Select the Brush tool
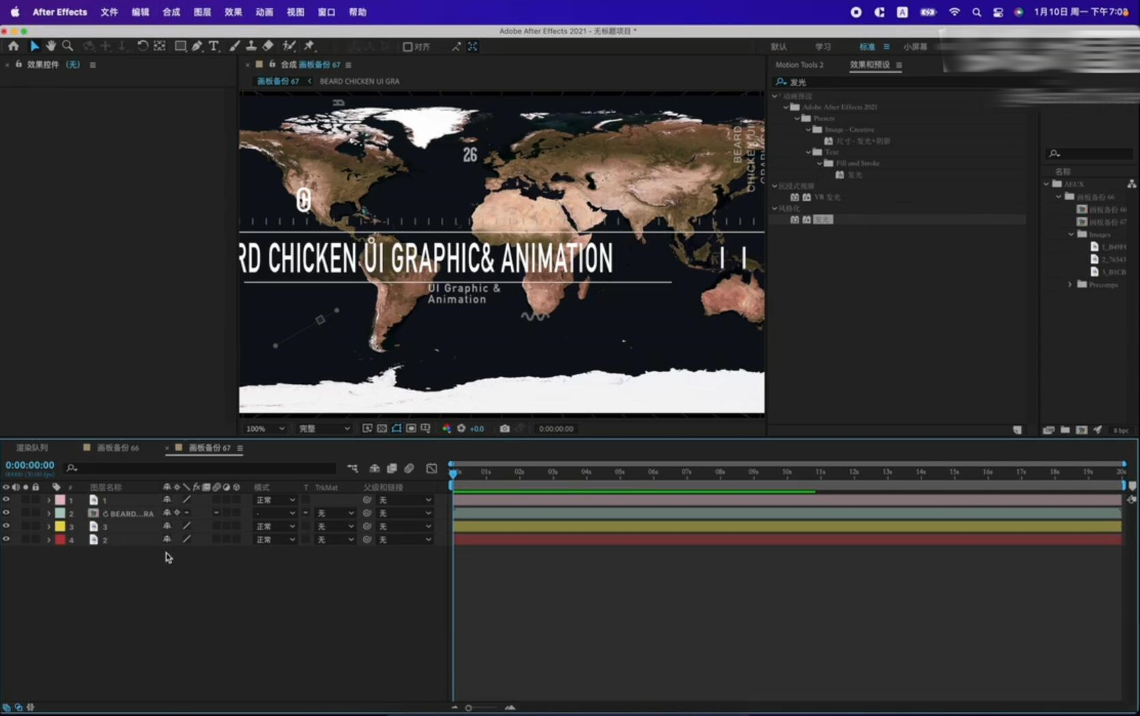Viewport: 1140px width, 716px height. [x=234, y=46]
